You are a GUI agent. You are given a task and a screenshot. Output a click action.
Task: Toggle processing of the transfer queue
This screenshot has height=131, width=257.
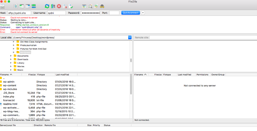53,6
